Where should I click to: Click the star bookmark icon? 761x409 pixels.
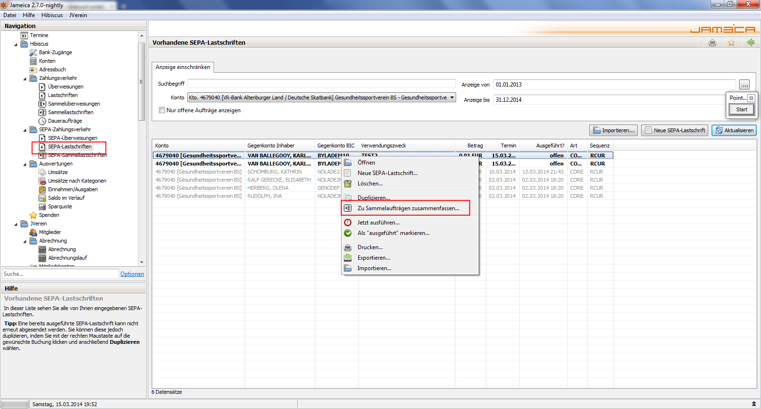coord(732,43)
